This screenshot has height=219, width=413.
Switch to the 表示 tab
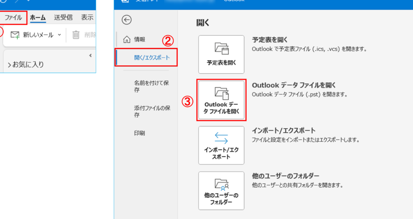87,17
